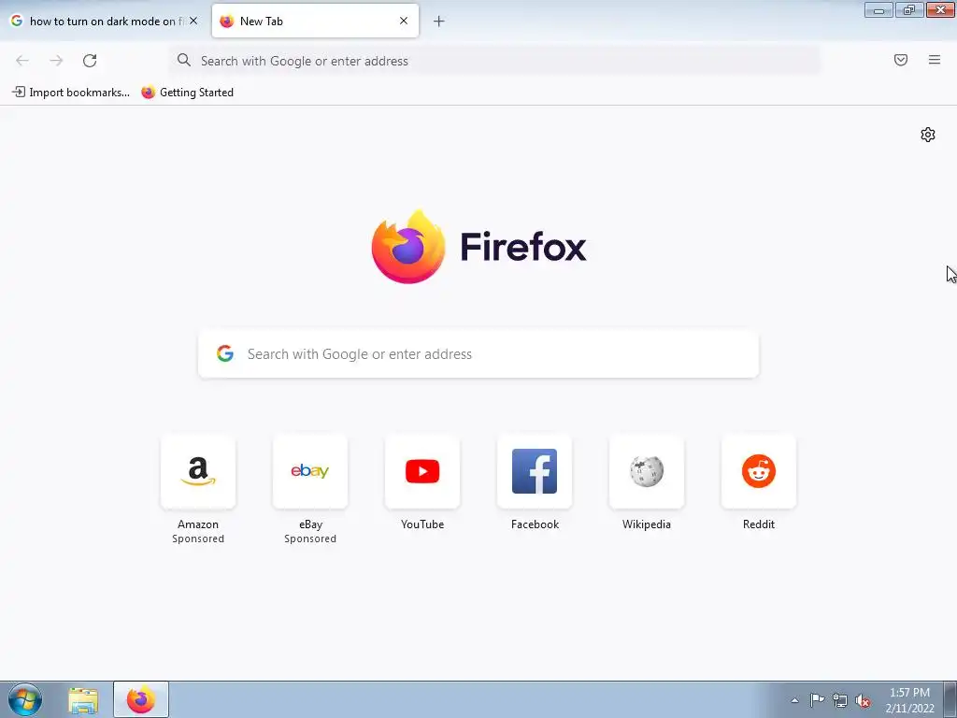Open Import bookmarks from the bookmarks toolbar
The height and width of the screenshot is (718, 957).
tap(71, 93)
